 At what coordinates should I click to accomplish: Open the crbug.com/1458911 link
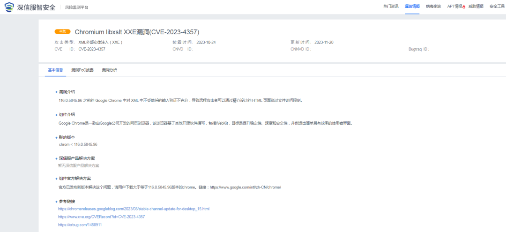80,225
